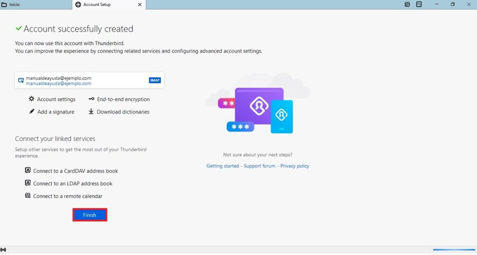Click the download arrow icon
This screenshot has width=477, height=255.
point(91,112)
